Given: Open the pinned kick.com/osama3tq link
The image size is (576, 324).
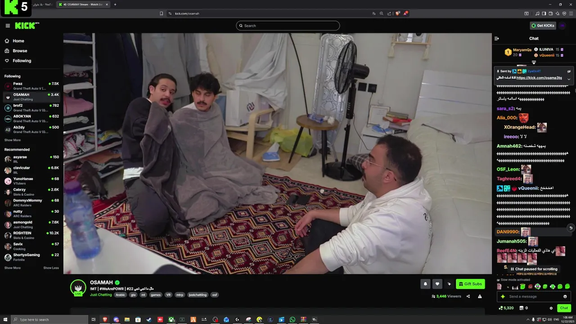Looking at the screenshot, I should coord(539,78).
